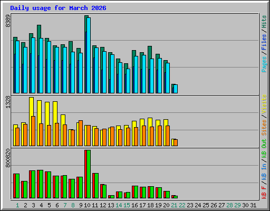Select day 19 on the date axis
The height and width of the screenshot is (211, 270).
point(158,205)
